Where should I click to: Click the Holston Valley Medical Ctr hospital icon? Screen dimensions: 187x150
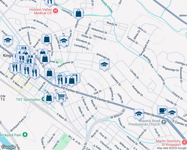(55, 11)
